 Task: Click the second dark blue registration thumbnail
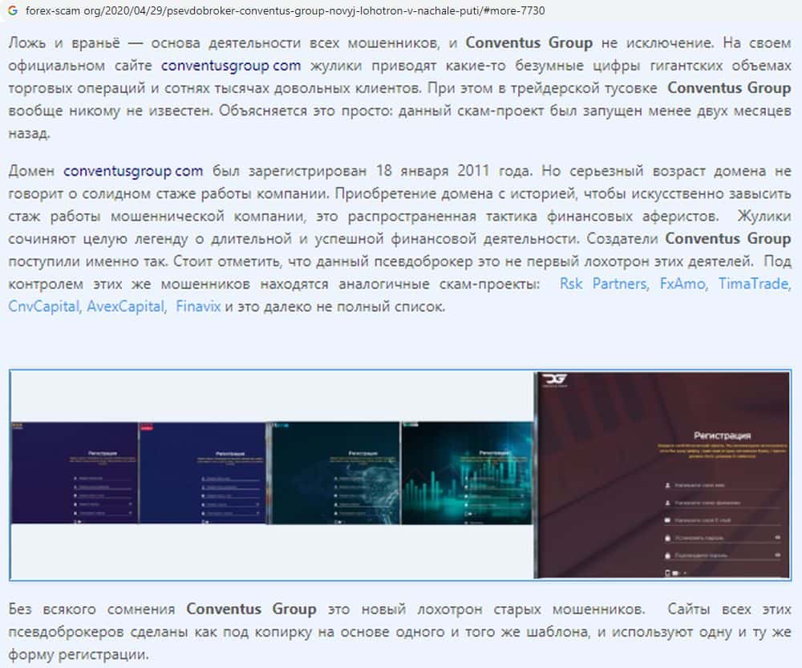click(203, 472)
